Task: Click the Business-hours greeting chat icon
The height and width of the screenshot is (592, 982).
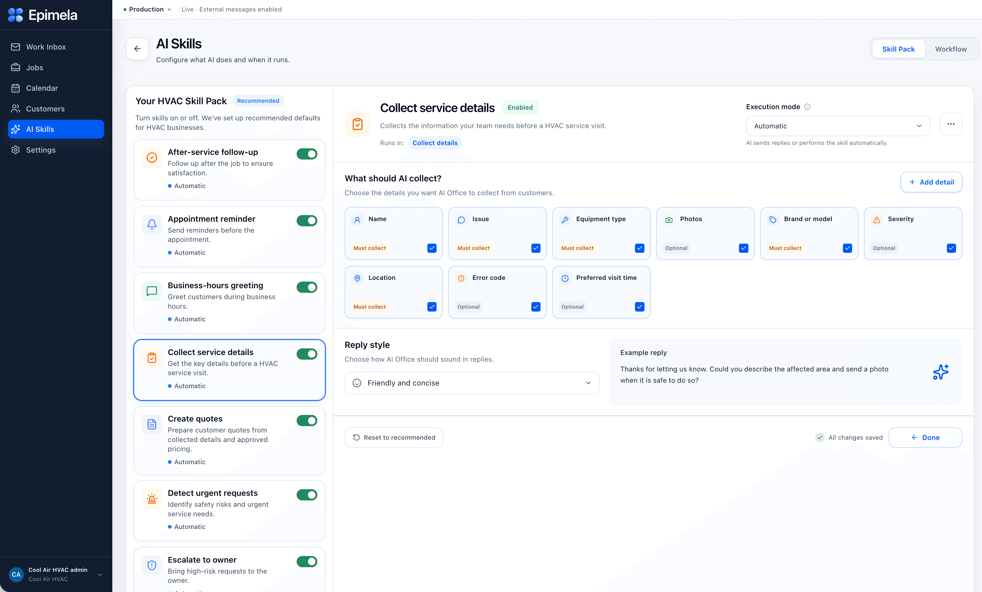Action: pos(152,291)
